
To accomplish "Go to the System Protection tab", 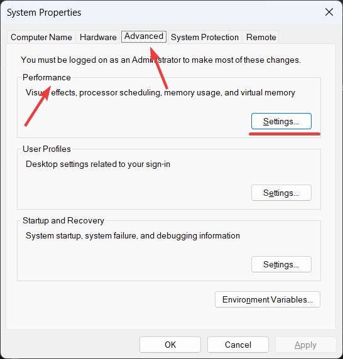I will click(205, 37).
